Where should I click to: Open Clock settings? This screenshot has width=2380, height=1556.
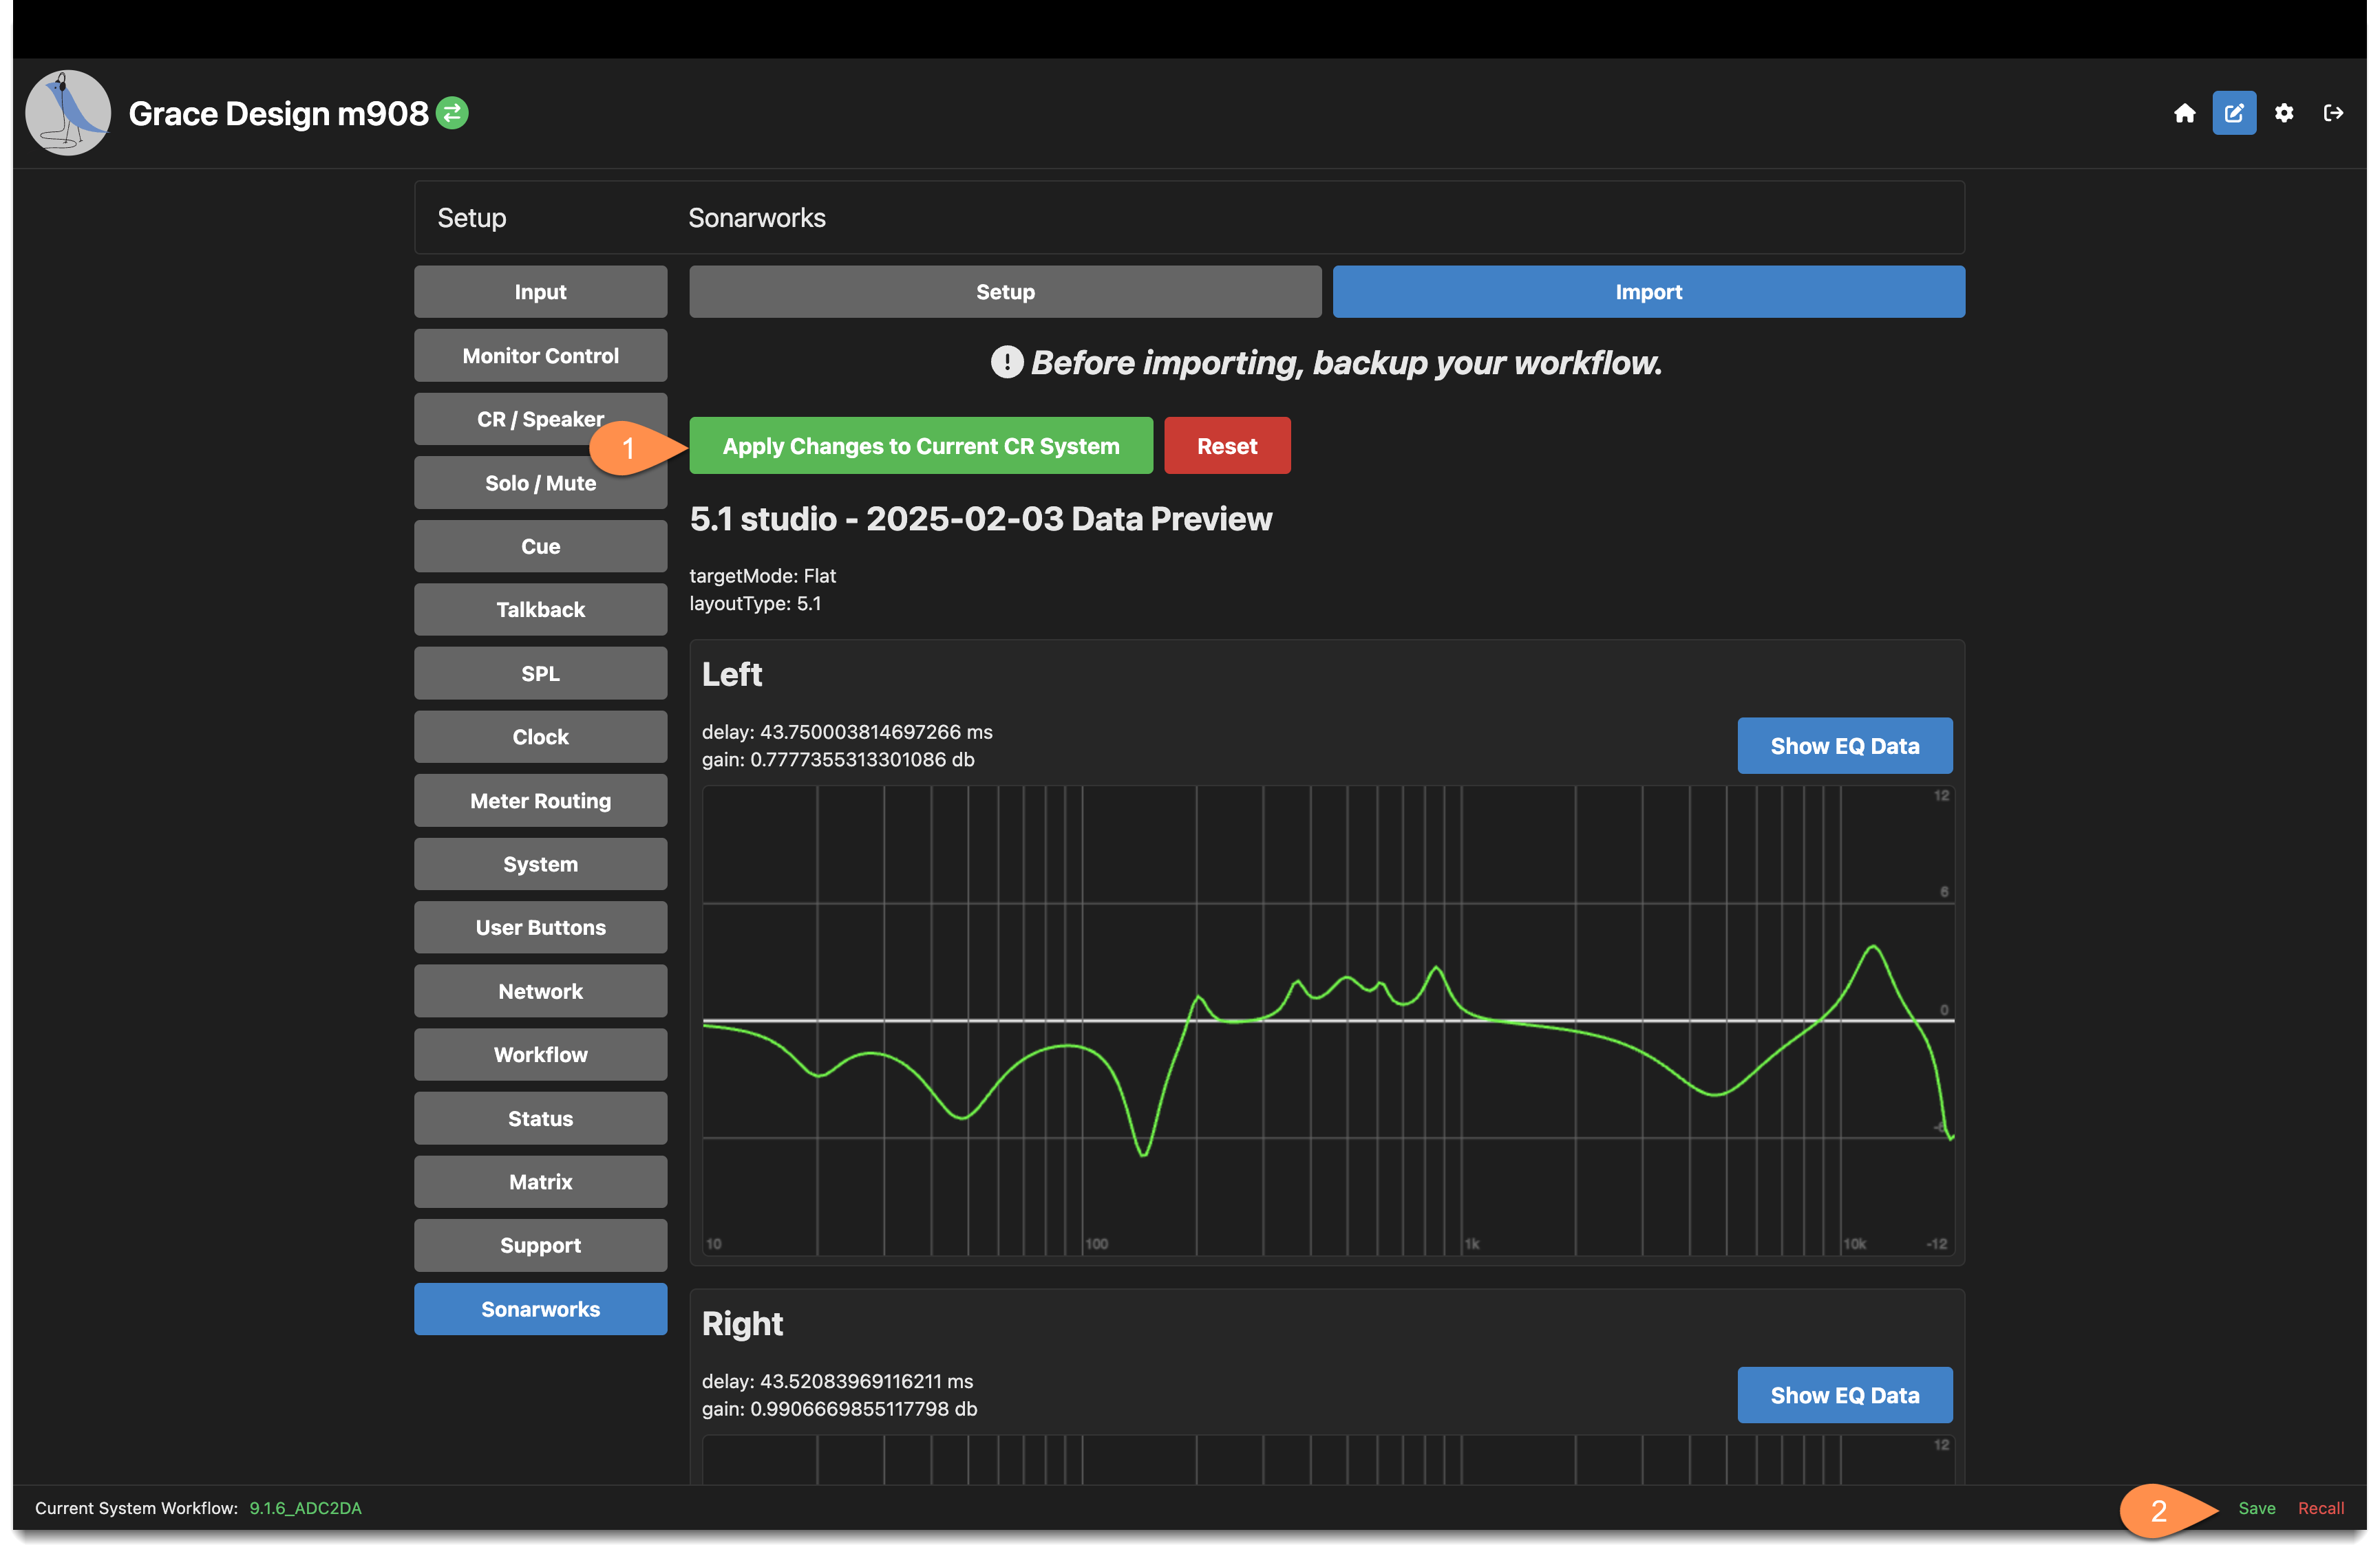point(540,737)
